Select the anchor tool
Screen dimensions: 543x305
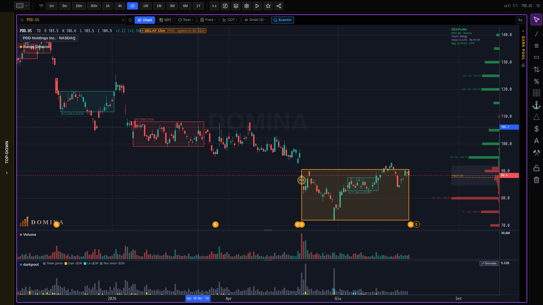pos(536,105)
